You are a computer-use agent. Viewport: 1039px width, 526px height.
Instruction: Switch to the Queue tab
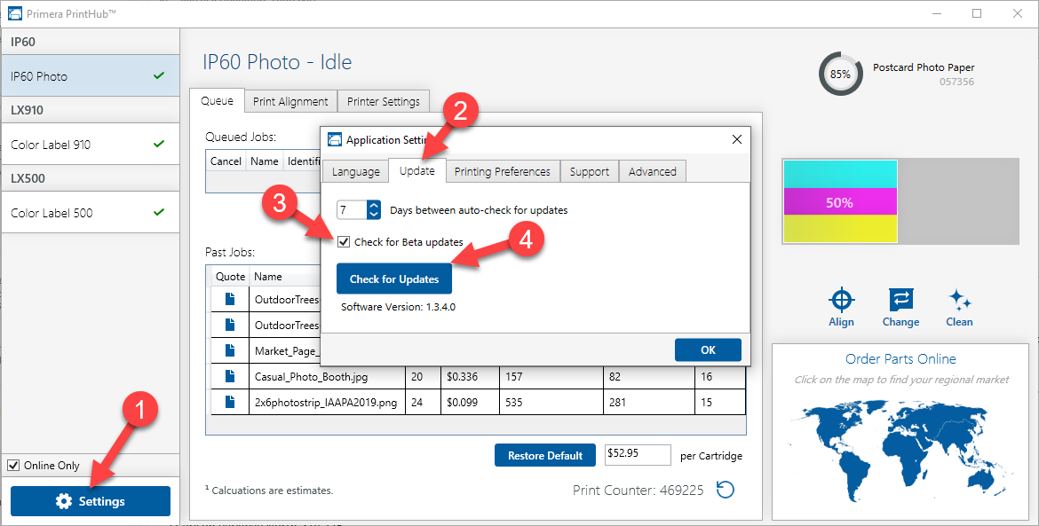(217, 100)
